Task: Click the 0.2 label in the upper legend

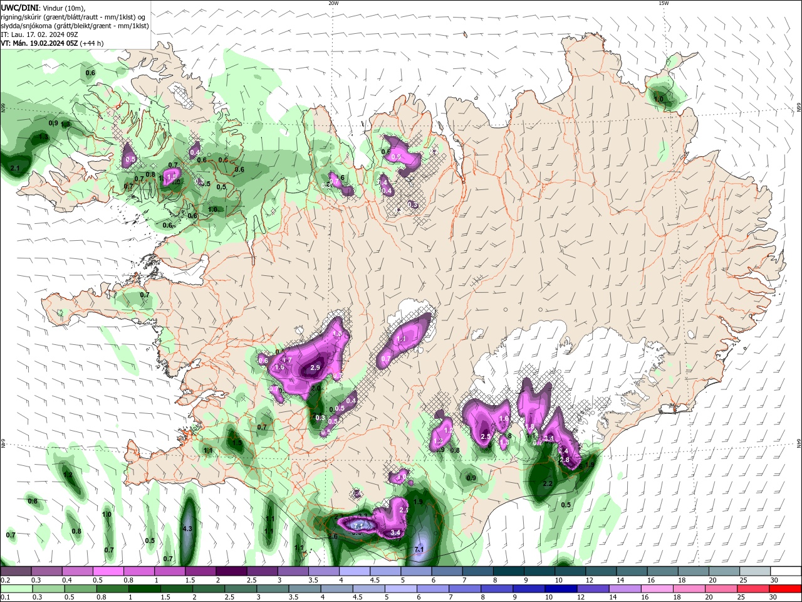Action: pyautogui.click(x=5, y=581)
